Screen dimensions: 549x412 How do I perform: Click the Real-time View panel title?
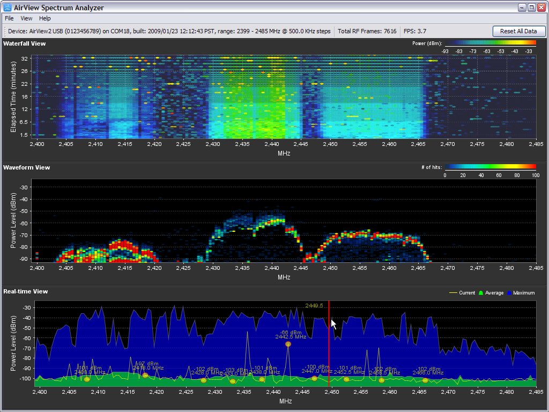25,291
